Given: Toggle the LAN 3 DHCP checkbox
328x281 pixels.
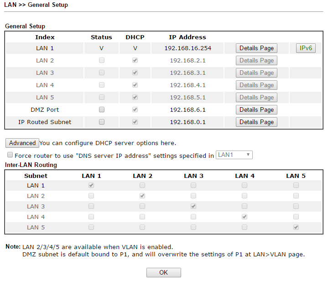Looking at the screenshot, I should point(135,73).
